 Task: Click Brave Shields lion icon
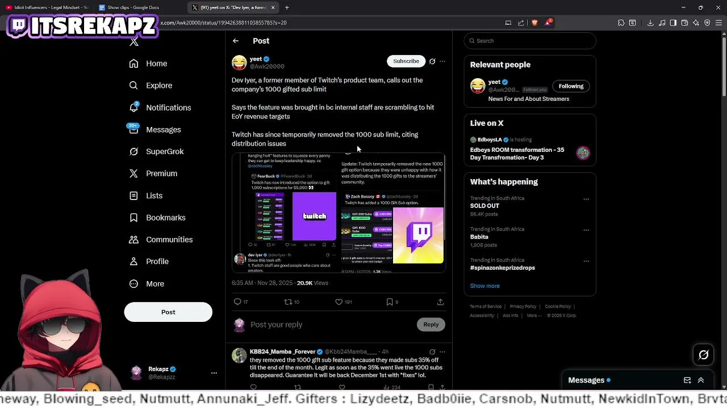[x=534, y=23]
